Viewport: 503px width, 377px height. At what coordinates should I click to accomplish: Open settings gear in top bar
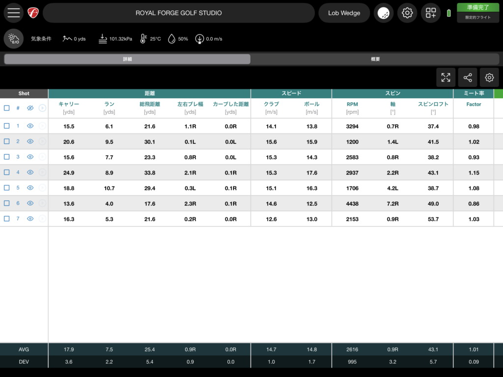coord(407,13)
